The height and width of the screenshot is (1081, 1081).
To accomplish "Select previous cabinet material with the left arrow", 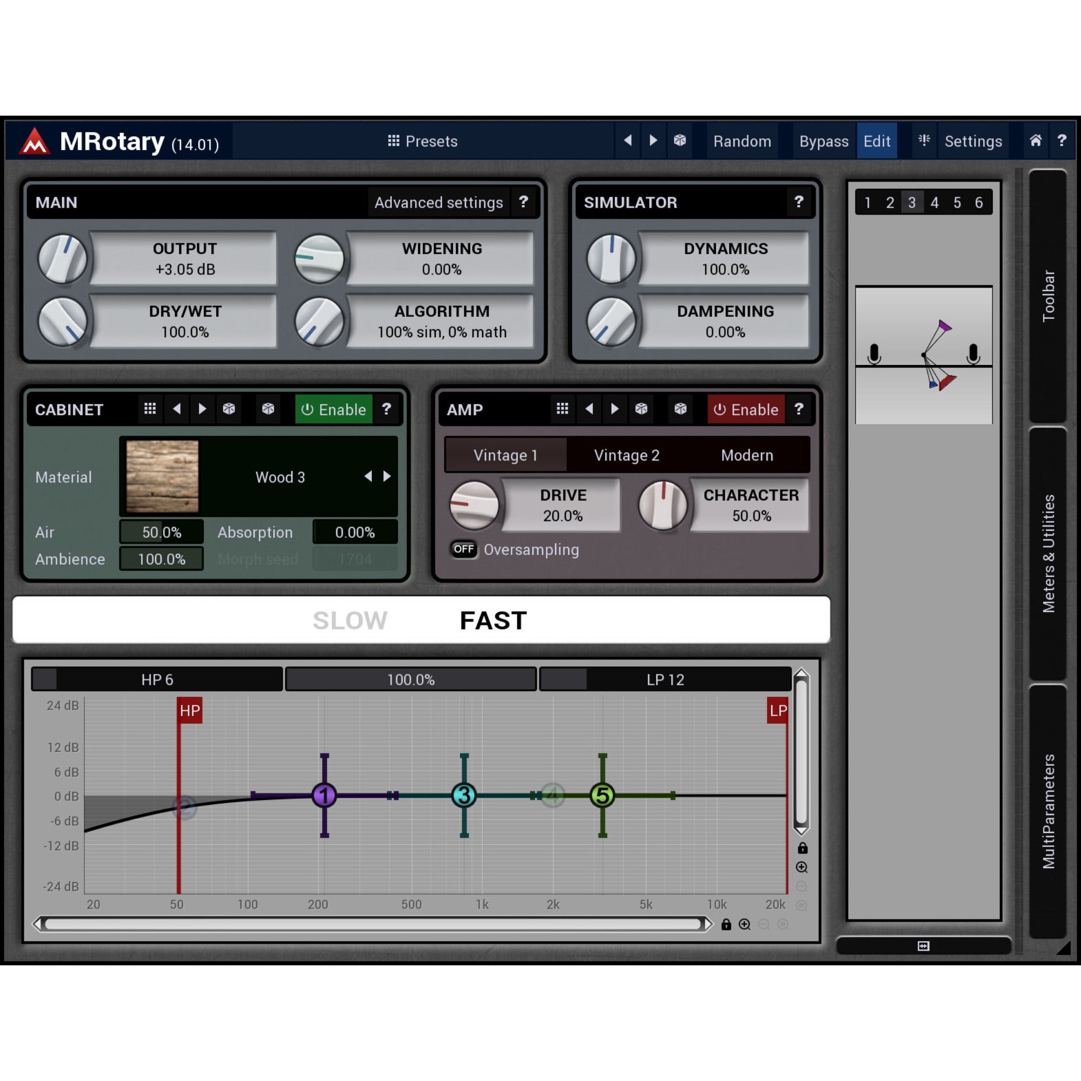I will click(x=368, y=476).
